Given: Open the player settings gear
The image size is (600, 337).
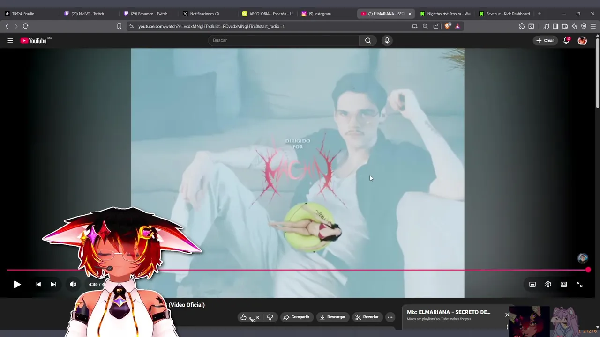Looking at the screenshot, I should pyautogui.click(x=548, y=284).
